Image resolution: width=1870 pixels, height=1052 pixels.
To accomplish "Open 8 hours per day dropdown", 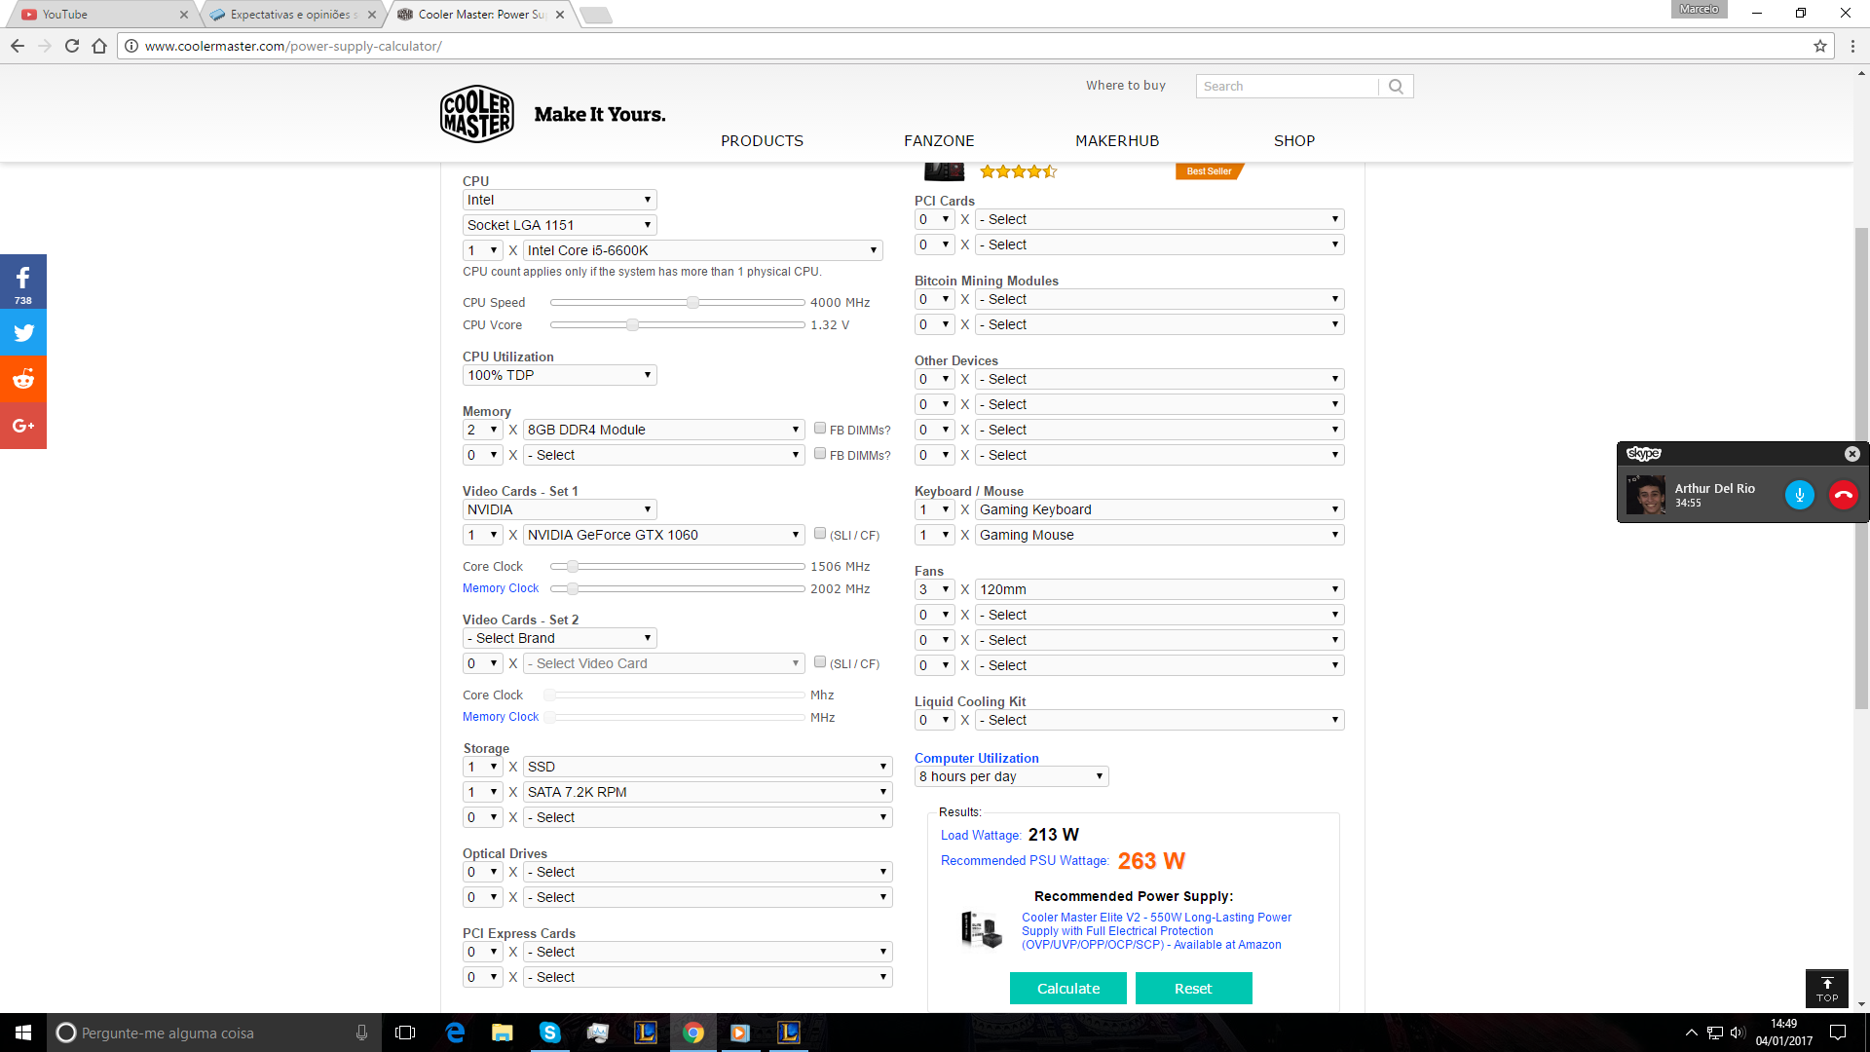I will pyautogui.click(x=1011, y=776).
